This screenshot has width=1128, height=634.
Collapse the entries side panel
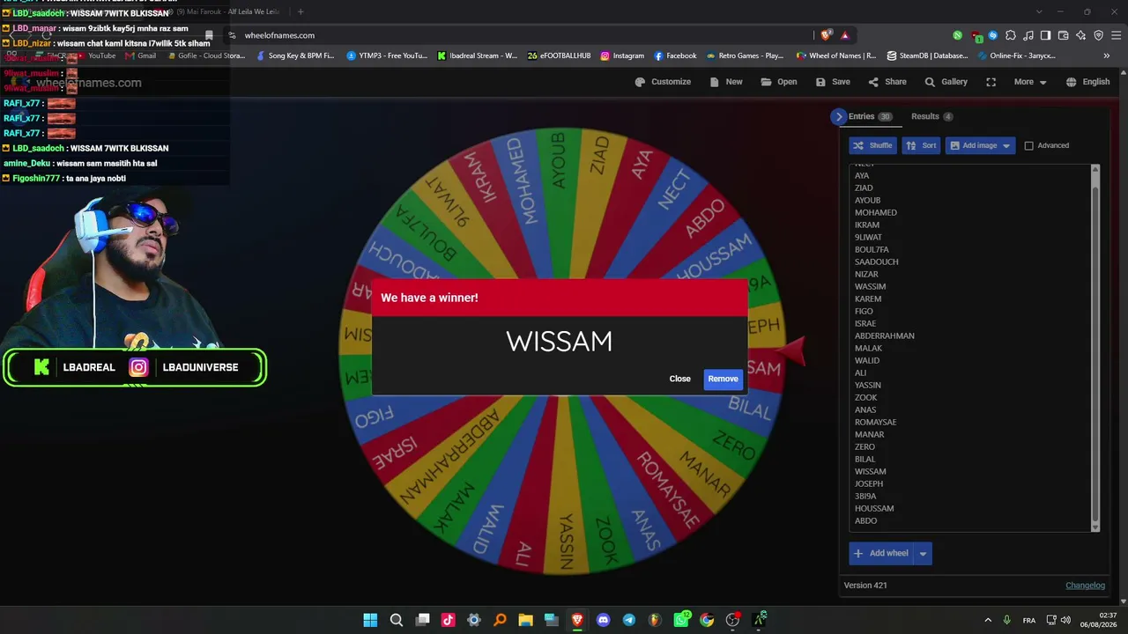(x=838, y=116)
